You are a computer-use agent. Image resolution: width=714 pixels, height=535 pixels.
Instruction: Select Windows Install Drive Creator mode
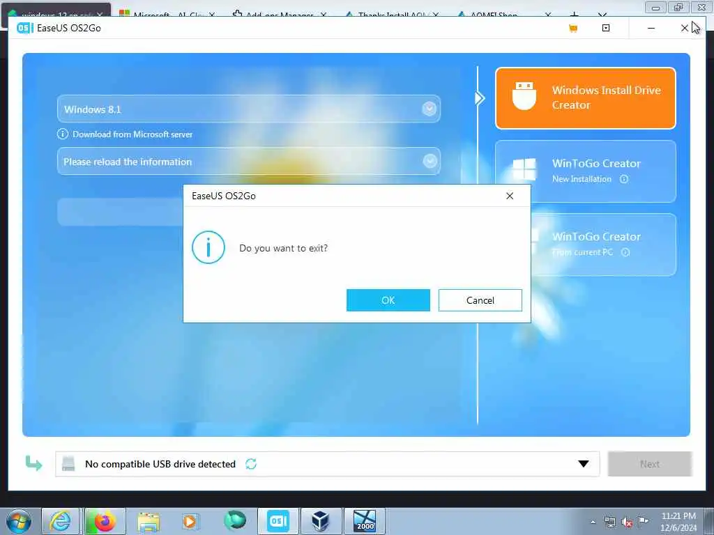click(585, 98)
